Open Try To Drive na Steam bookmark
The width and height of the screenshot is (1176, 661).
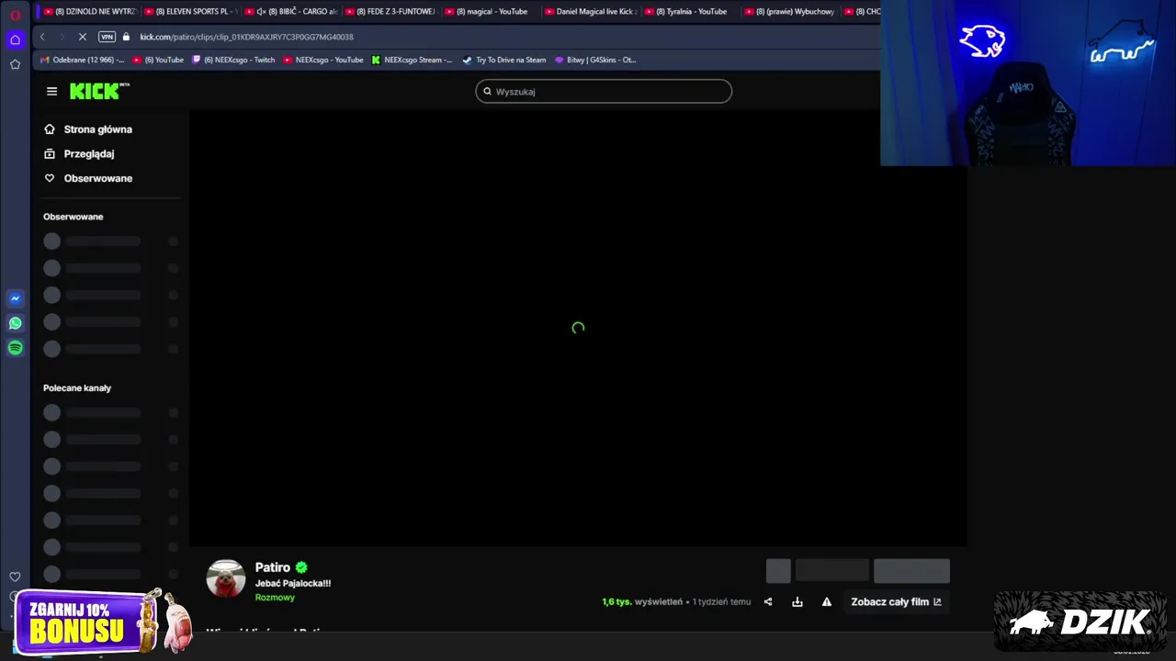click(x=504, y=60)
